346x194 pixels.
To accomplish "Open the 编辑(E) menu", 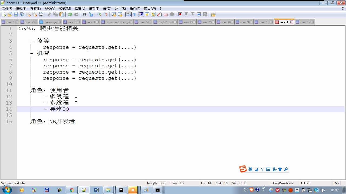I will point(21,9).
